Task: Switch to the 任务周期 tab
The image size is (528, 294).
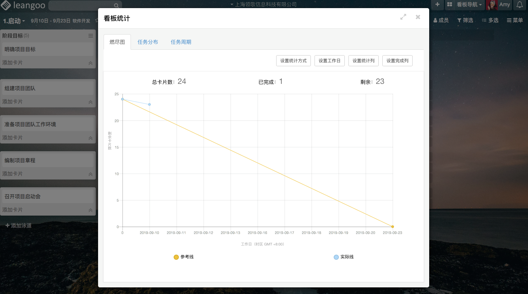Action: click(181, 42)
